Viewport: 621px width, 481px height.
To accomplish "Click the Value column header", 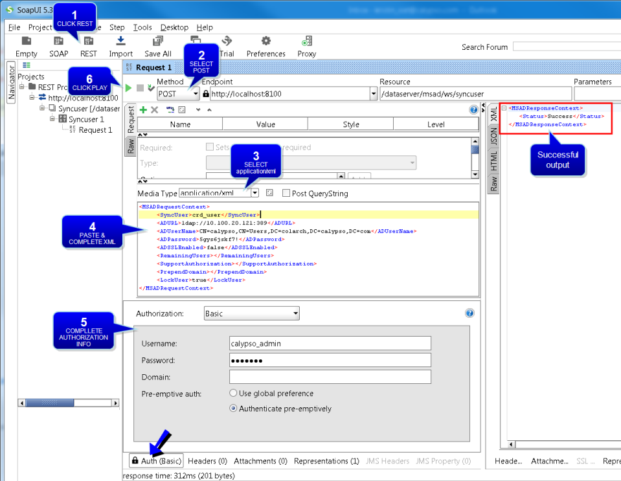I will click(265, 124).
